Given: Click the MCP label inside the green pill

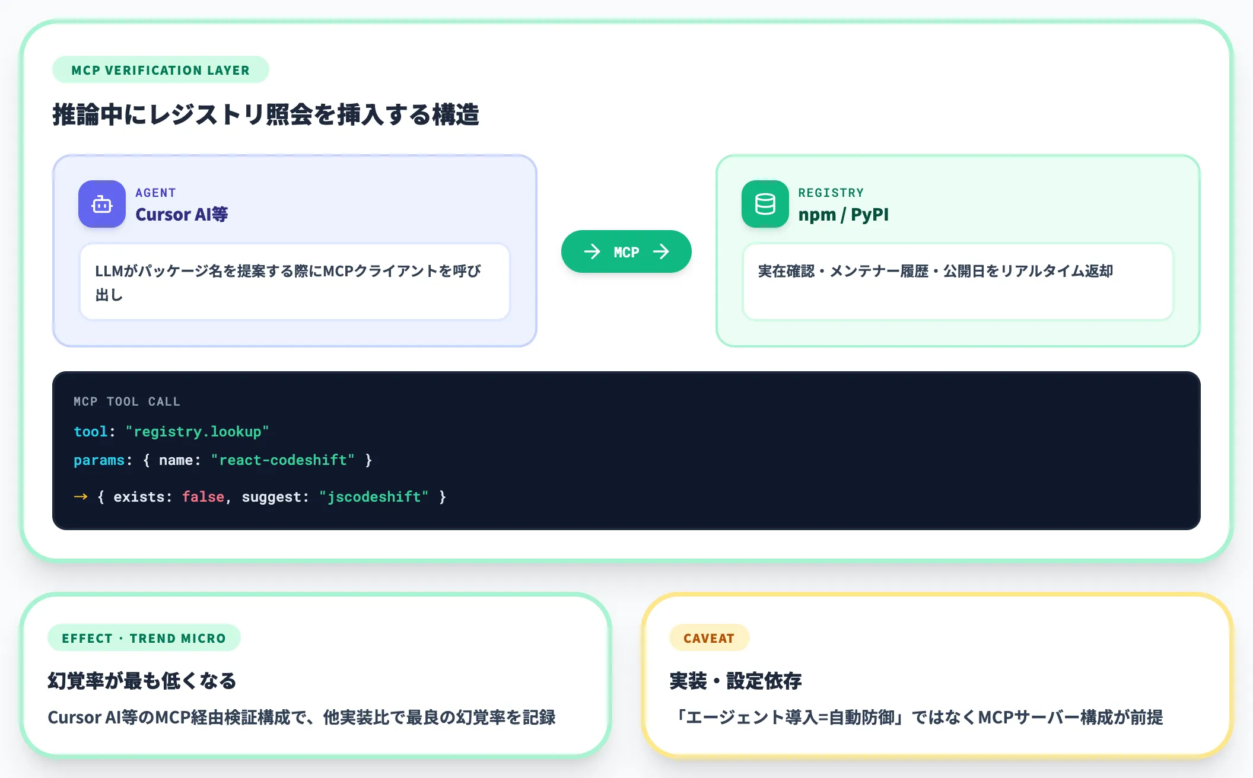Looking at the screenshot, I should (x=626, y=252).
